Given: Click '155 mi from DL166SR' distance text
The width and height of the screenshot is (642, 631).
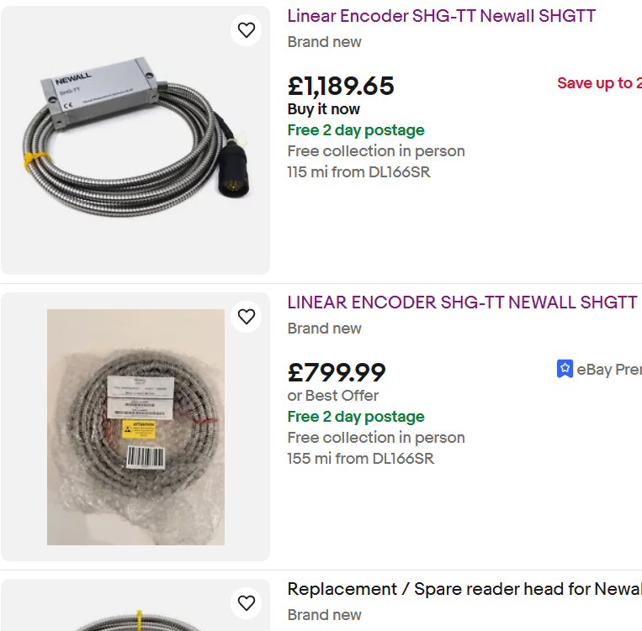Looking at the screenshot, I should 360,459.
